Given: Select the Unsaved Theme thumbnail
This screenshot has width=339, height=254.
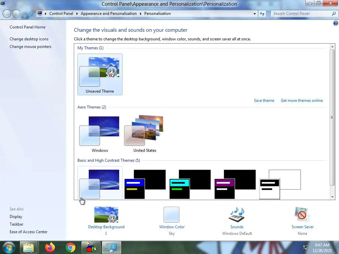Looking at the screenshot, I should 100,74.
